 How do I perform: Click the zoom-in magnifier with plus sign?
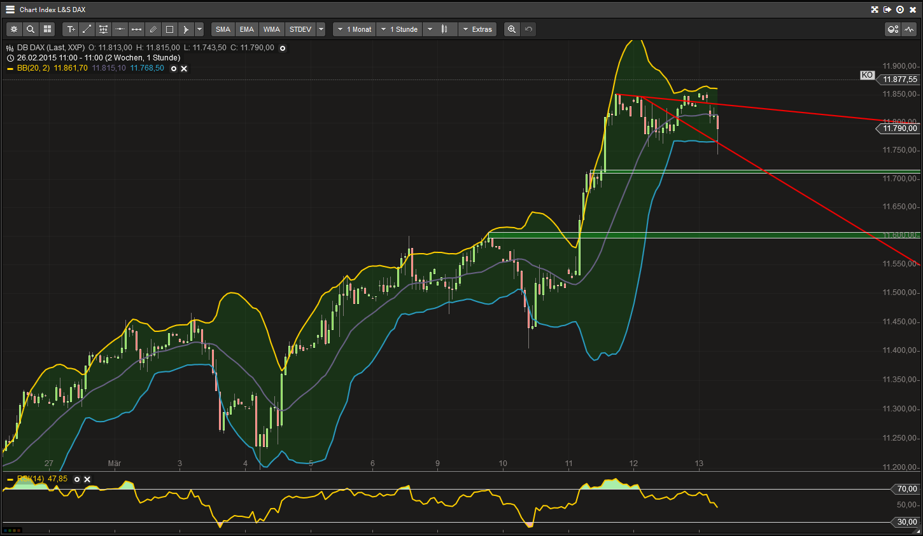pos(512,29)
